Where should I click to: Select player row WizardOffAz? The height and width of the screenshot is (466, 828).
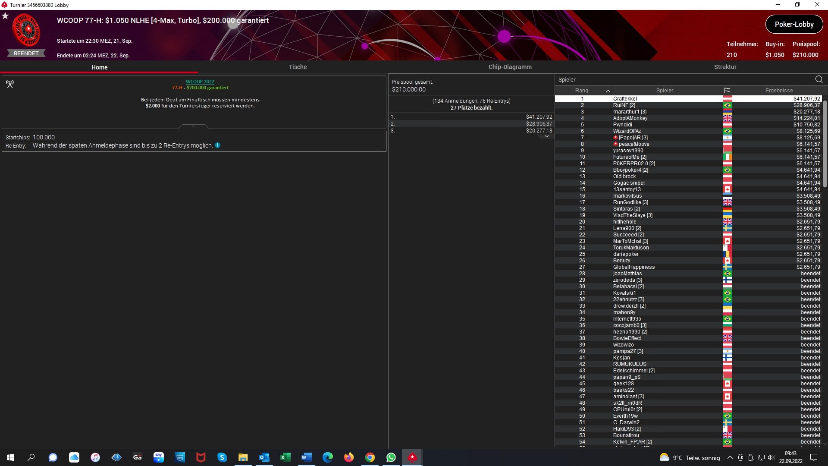[x=688, y=131]
